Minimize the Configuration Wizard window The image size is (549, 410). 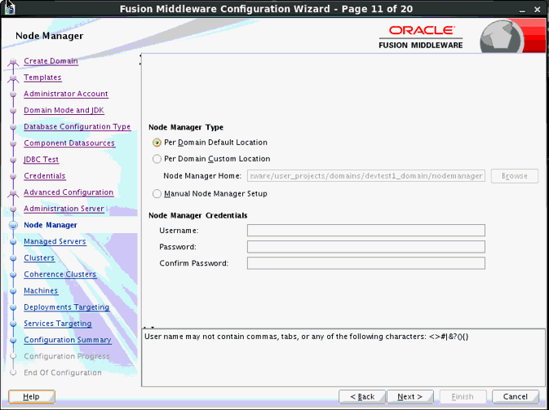coord(522,10)
